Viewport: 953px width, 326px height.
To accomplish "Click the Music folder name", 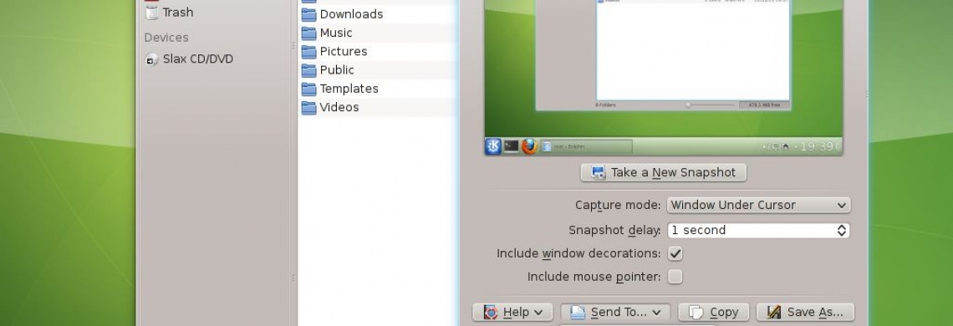I will (336, 33).
